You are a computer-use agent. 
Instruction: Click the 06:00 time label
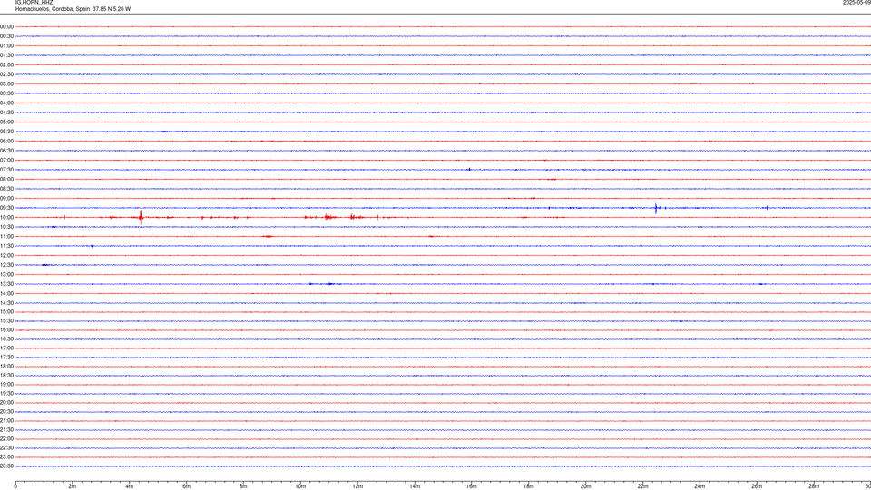[x=6, y=142]
